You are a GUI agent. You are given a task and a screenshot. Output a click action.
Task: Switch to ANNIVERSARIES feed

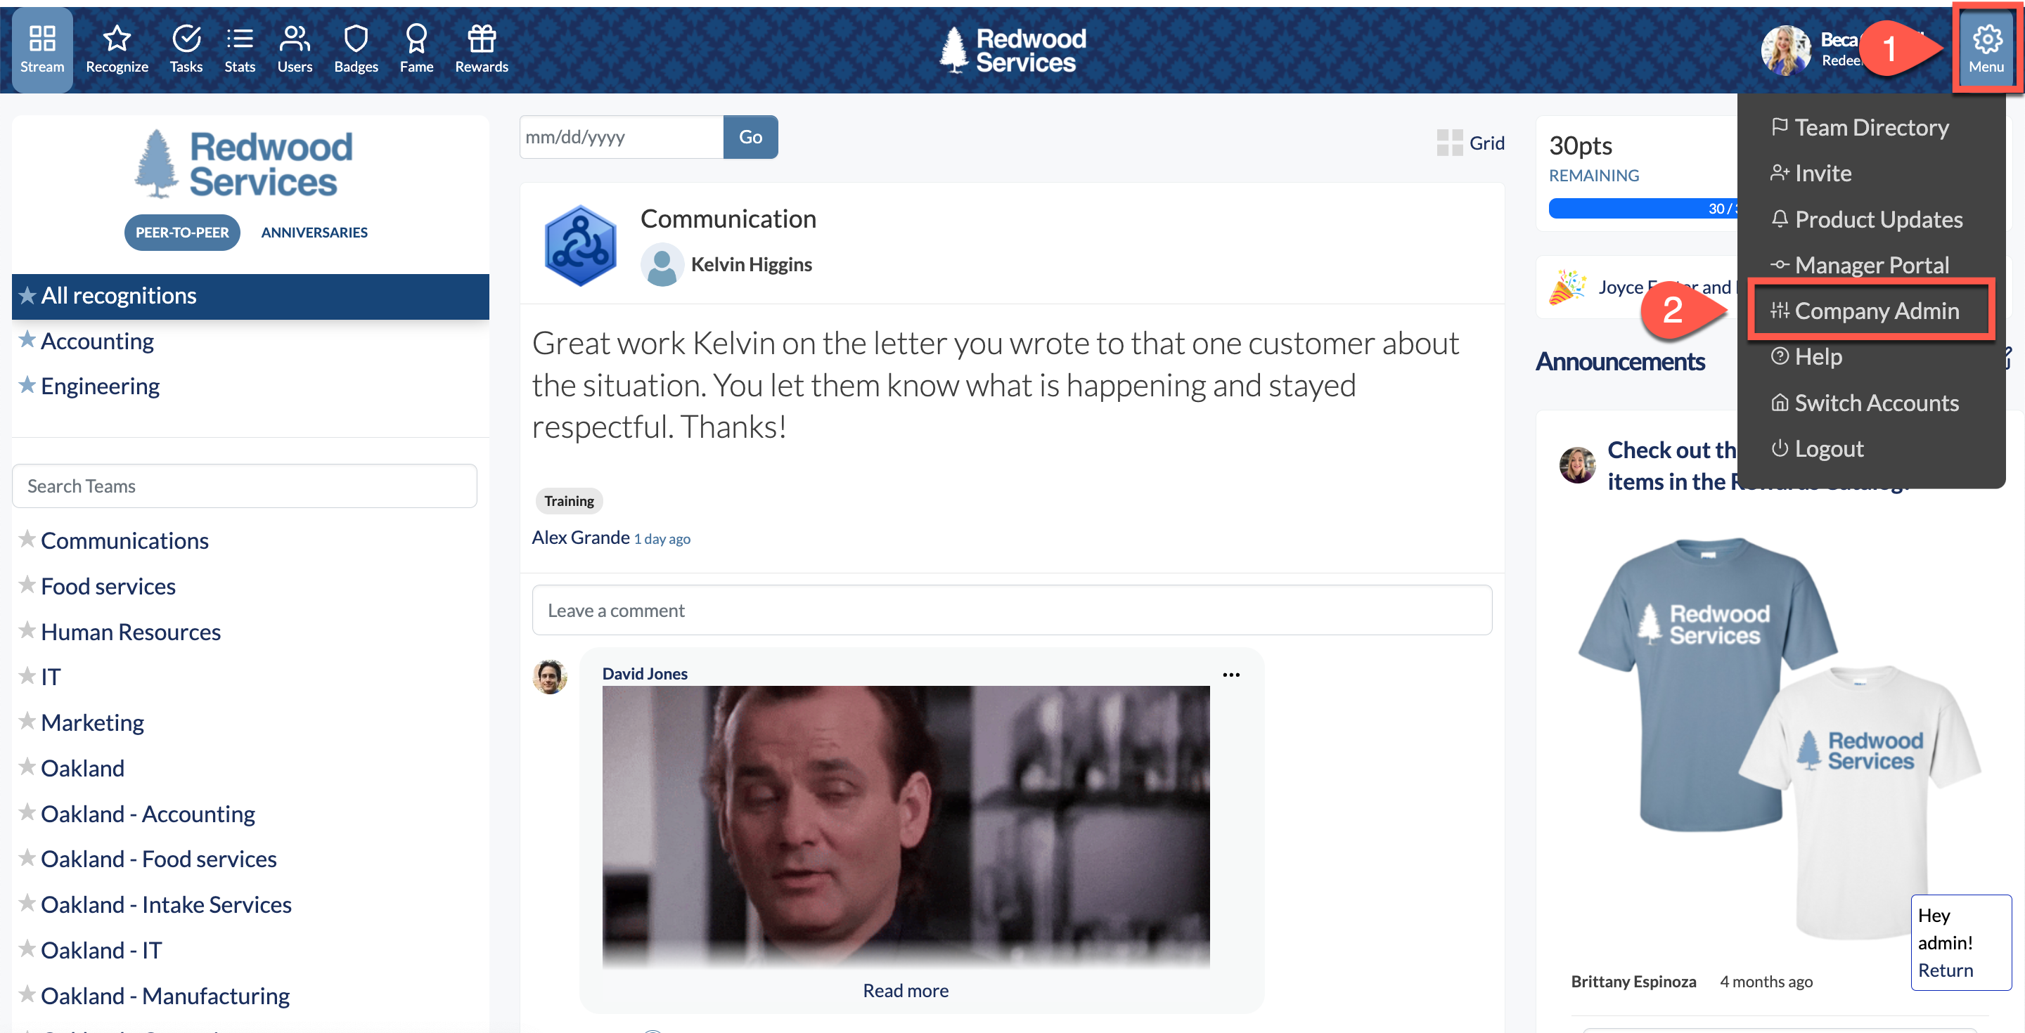coord(314,233)
